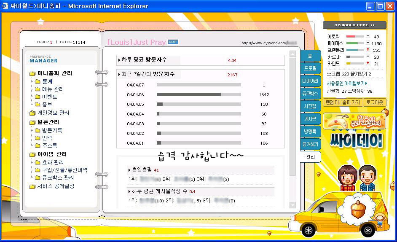397x242 pixels.
Task: Open the 미니홈피 관리 folder icon
Action: coord(32,73)
